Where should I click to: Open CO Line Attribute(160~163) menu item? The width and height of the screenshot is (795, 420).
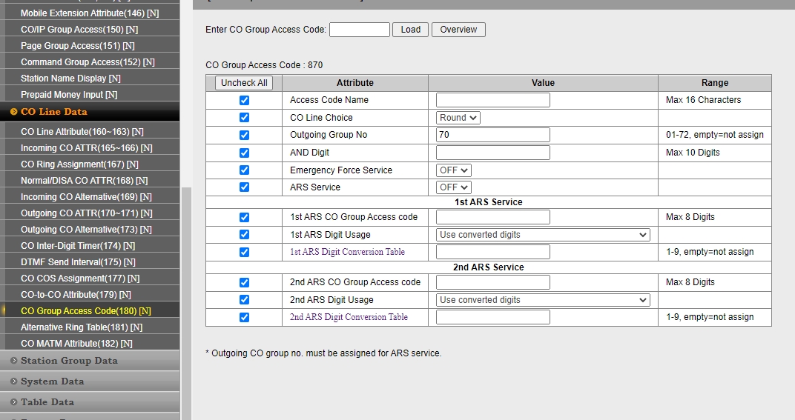point(82,132)
